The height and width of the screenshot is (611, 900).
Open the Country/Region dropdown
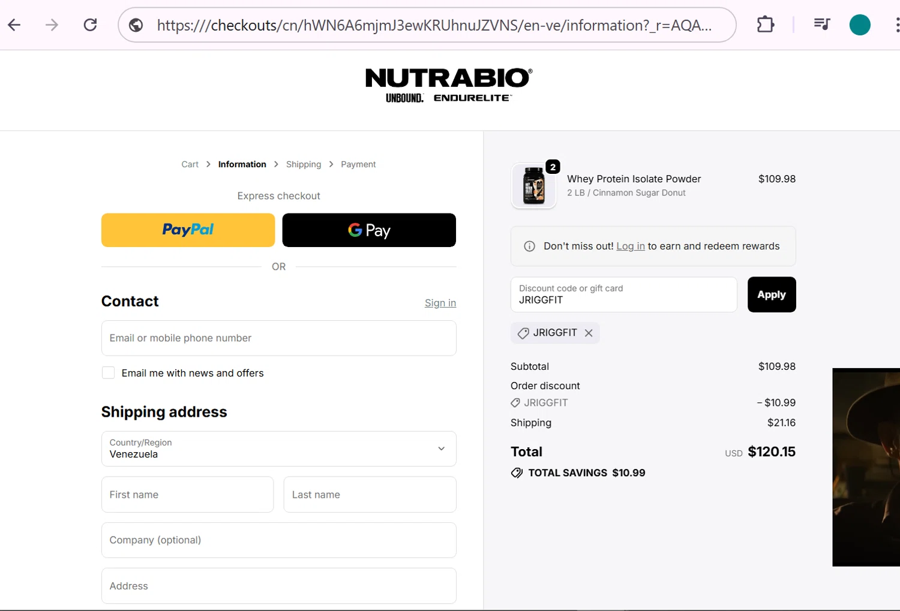pos(279,449)
